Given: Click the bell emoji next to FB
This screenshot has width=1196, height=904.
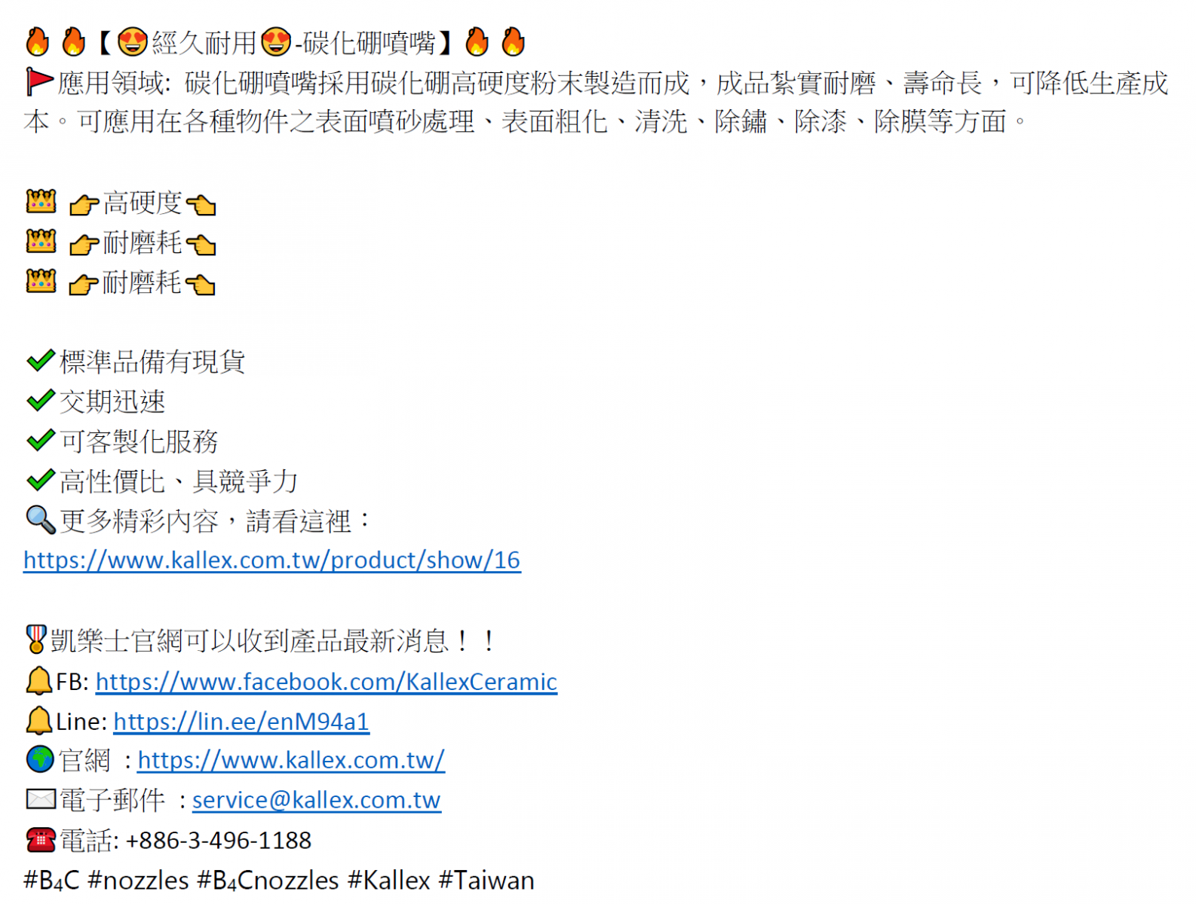Looking at the screenshot, I should pos(39,681).
